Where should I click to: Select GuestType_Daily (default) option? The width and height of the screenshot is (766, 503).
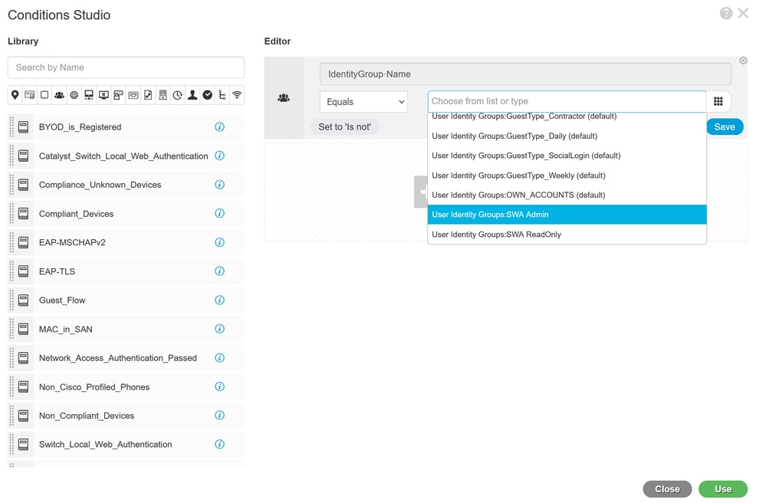567,136
